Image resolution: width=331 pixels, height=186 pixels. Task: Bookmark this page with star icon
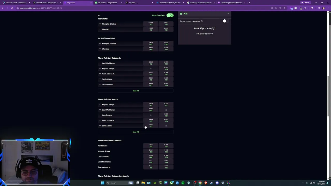pyautogui.click(x=284, y=8)
